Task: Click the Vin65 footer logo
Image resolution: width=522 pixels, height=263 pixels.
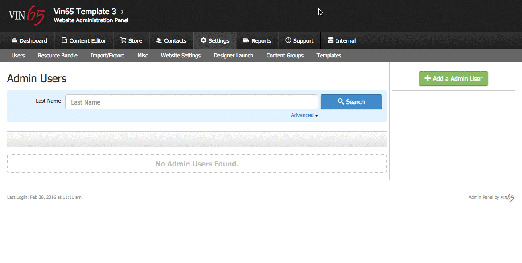Action: click(507, 198)
